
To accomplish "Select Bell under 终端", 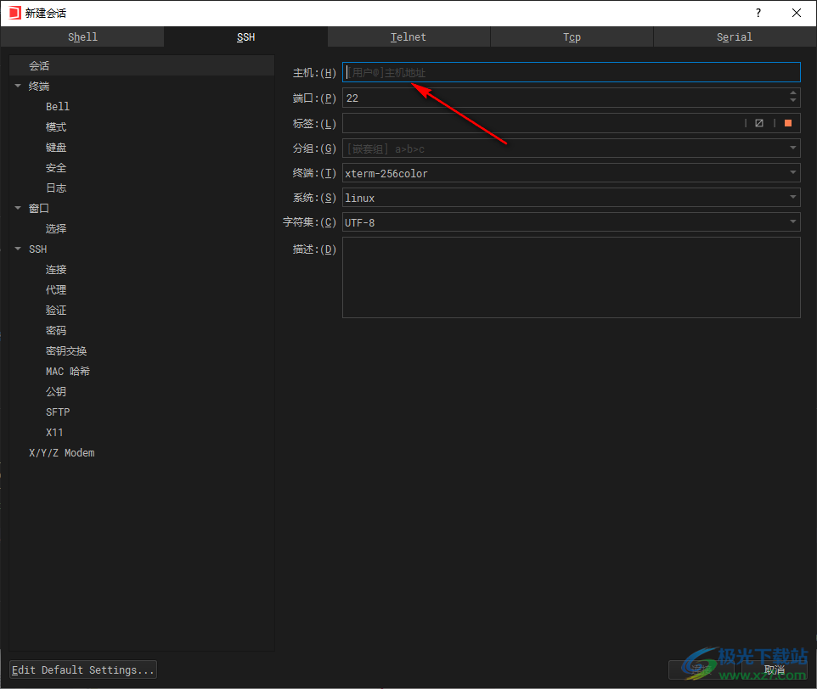I will [57, 107].
